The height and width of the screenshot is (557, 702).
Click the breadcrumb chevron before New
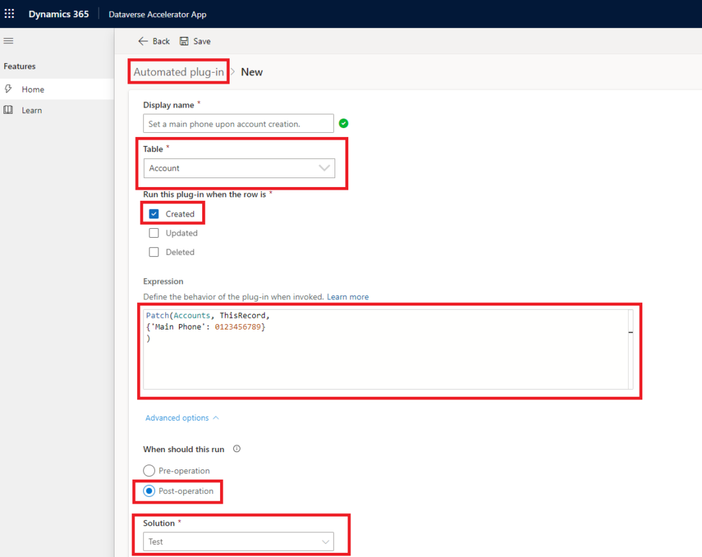point(233,71)
